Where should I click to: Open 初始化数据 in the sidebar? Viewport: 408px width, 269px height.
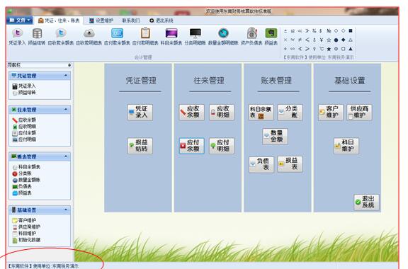[26, 240]
